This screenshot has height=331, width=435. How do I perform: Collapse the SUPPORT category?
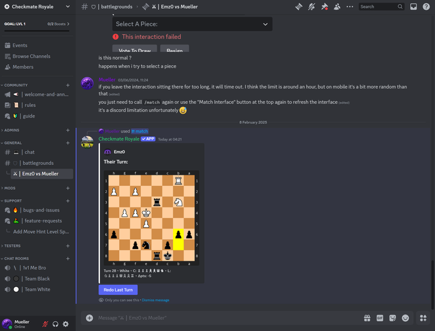point(13,201)
